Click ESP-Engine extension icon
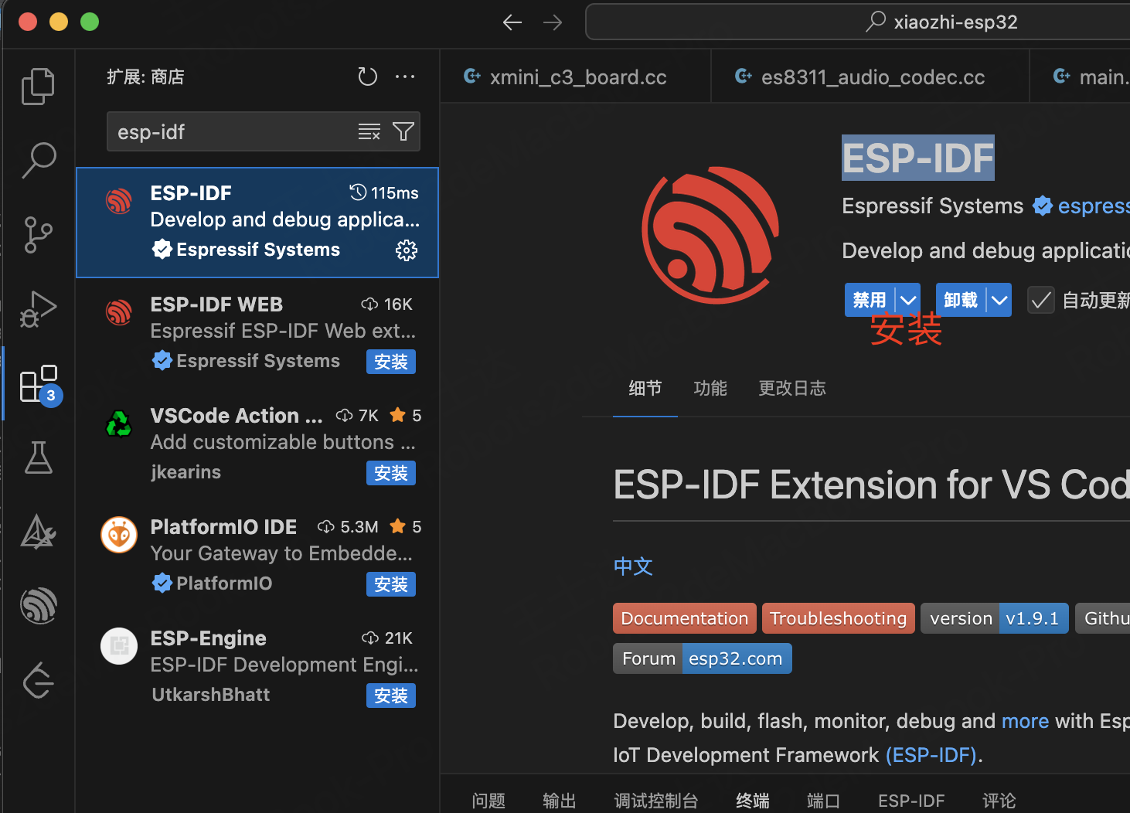The height and width of the screenshot is (813, 1130). [x=119, y=646]
